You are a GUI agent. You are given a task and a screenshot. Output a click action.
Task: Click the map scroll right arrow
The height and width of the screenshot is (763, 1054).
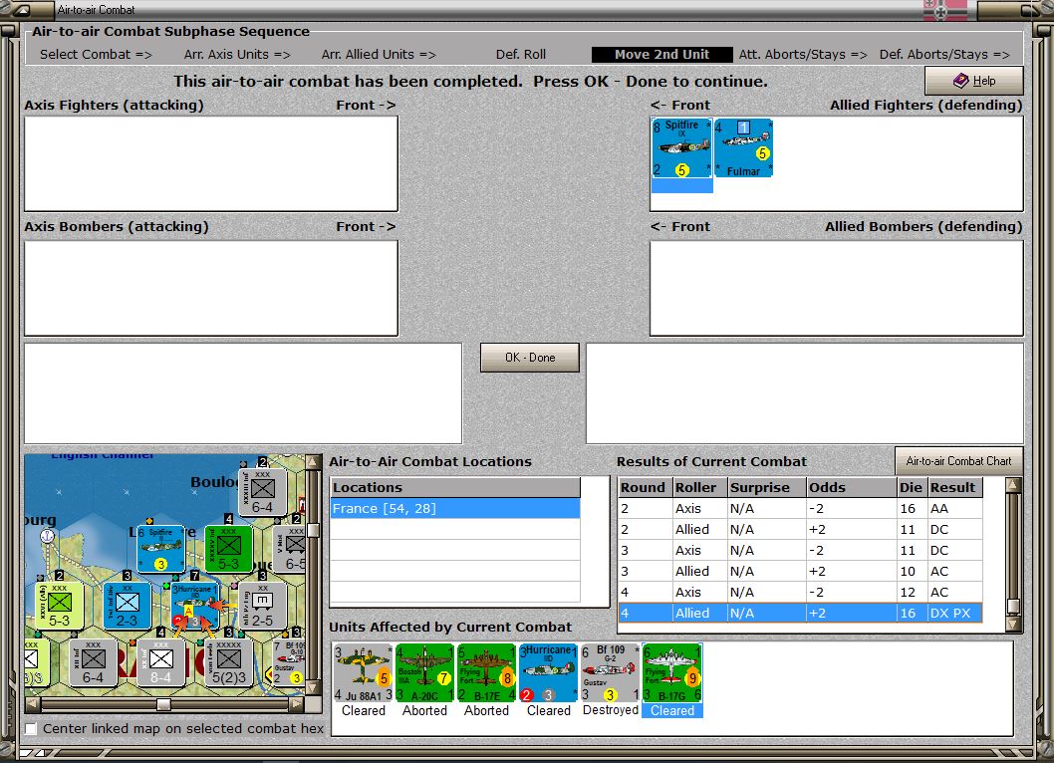click(x=297, y=704)
